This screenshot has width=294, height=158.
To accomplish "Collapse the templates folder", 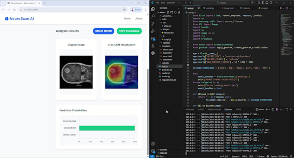I will coord(166,46).
